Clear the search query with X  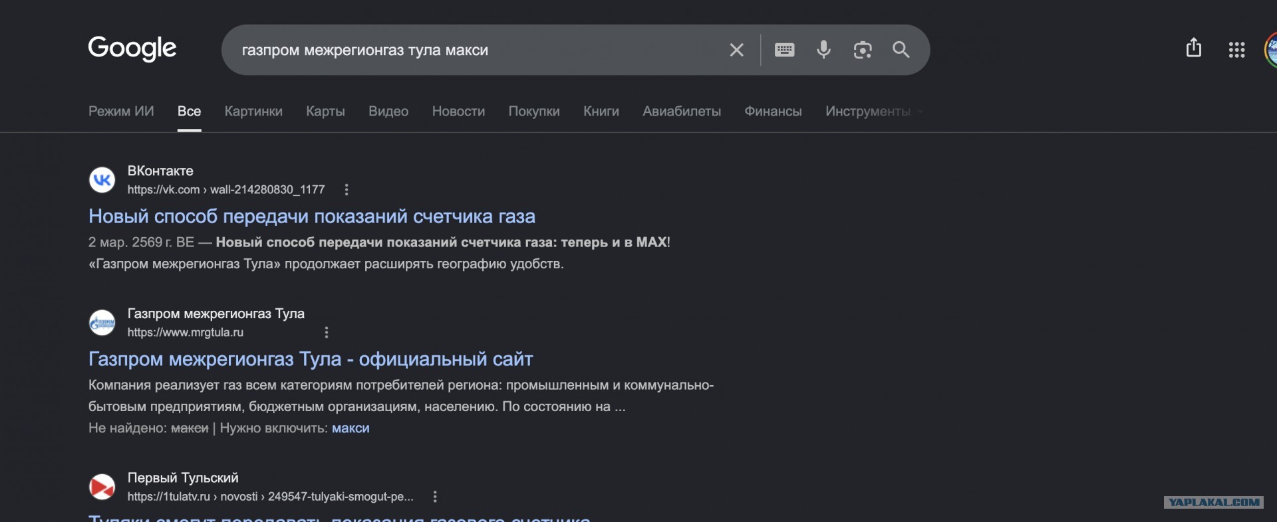[736, 50]
